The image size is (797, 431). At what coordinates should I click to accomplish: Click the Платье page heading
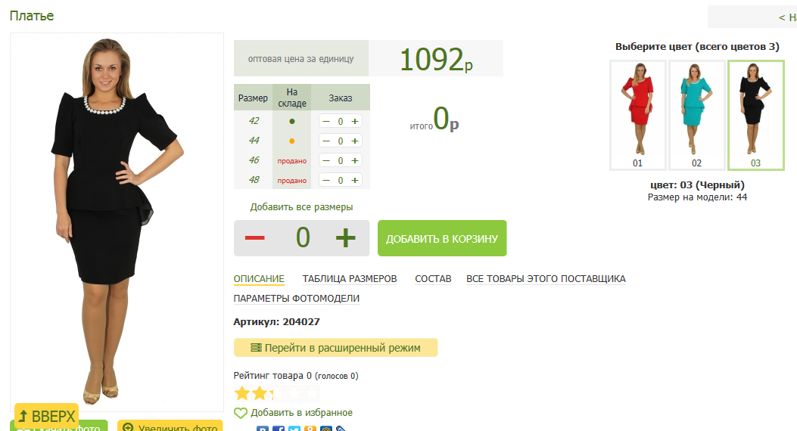pyautogui.click(x=32, y=16)
